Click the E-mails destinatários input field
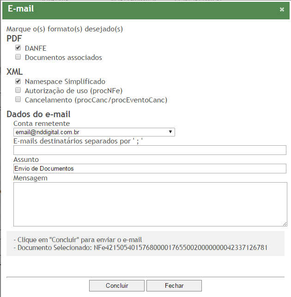The height and width of the screenshot is (297, 291). click(150, 150)
